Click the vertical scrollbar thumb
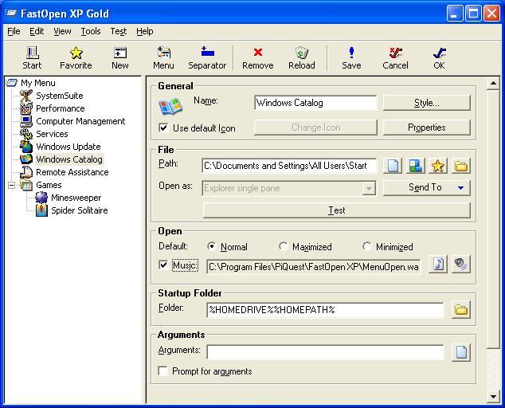This screenshot has height=408, width=505. point(493,219)
